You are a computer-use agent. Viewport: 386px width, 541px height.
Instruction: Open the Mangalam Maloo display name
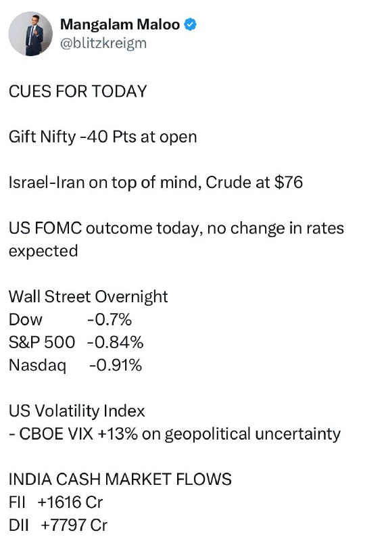[x=120, y=24]
